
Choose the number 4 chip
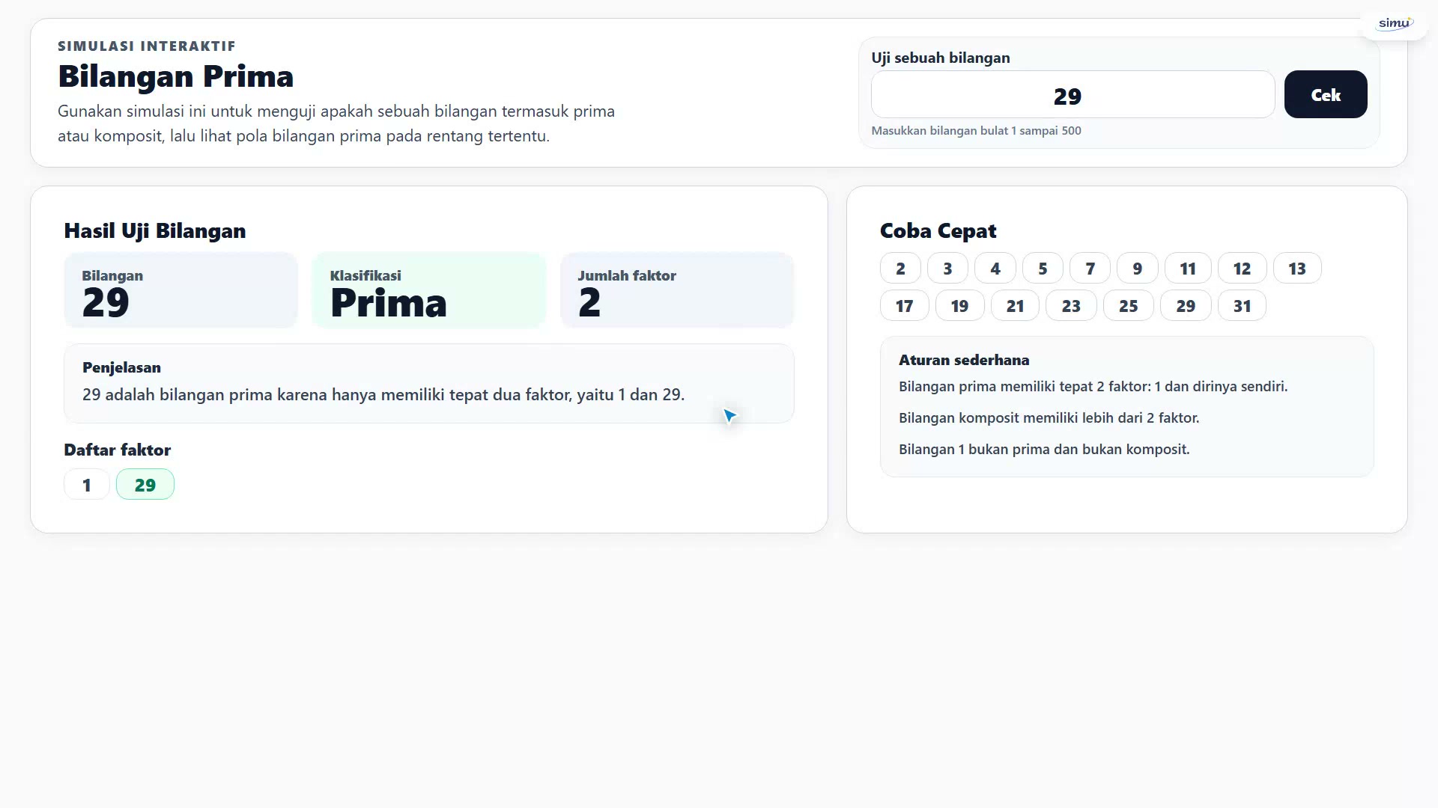[x=995, y=269]
